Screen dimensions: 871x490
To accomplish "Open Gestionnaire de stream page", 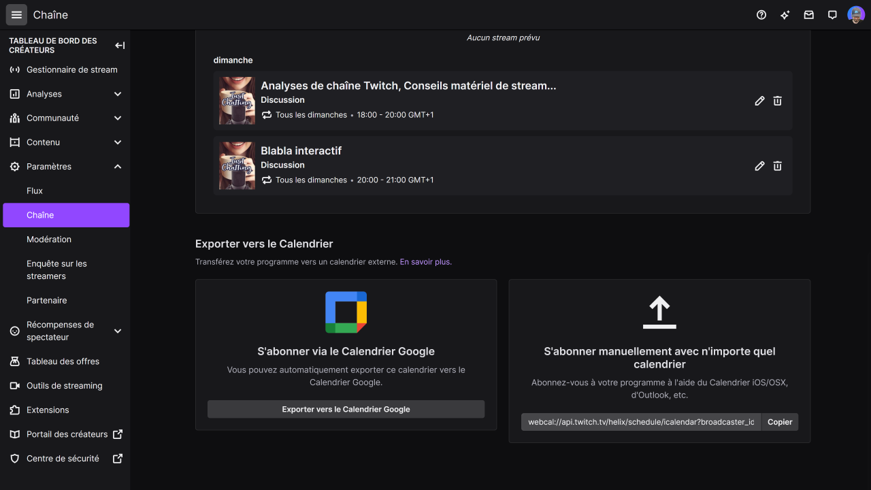I will click(x=71, y=69).
